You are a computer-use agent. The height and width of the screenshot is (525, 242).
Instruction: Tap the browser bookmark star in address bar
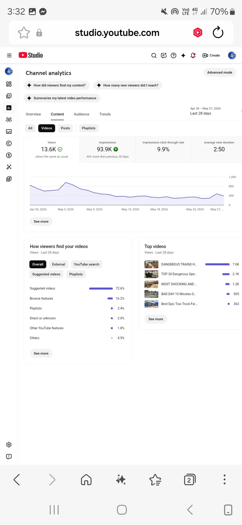24,32
